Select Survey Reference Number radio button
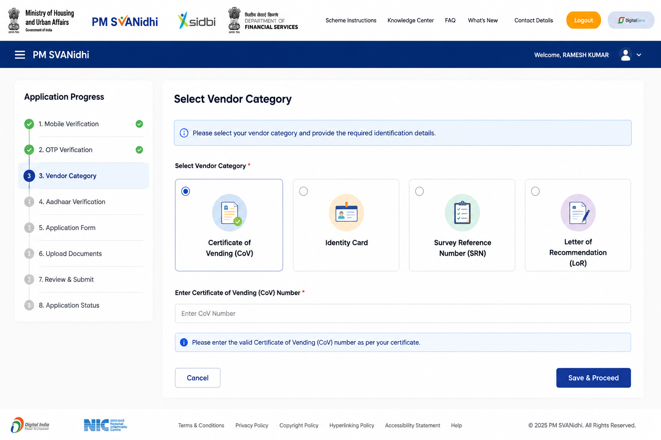Image resolution: width=661 pixels, height=440 pixels. (420, 191)
